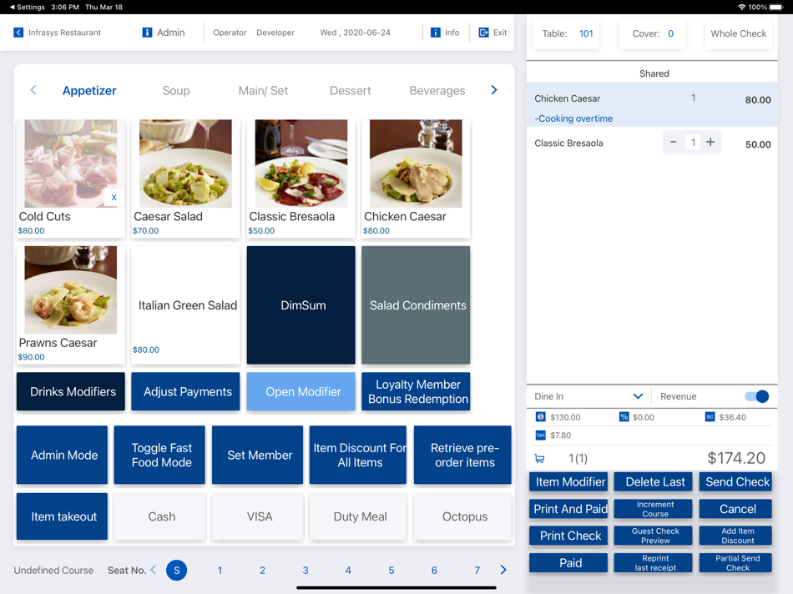This screenshot has width=793, height=594.
Task: Click table number 101 field
Action: pyautogui.click(x=566, y=33)
